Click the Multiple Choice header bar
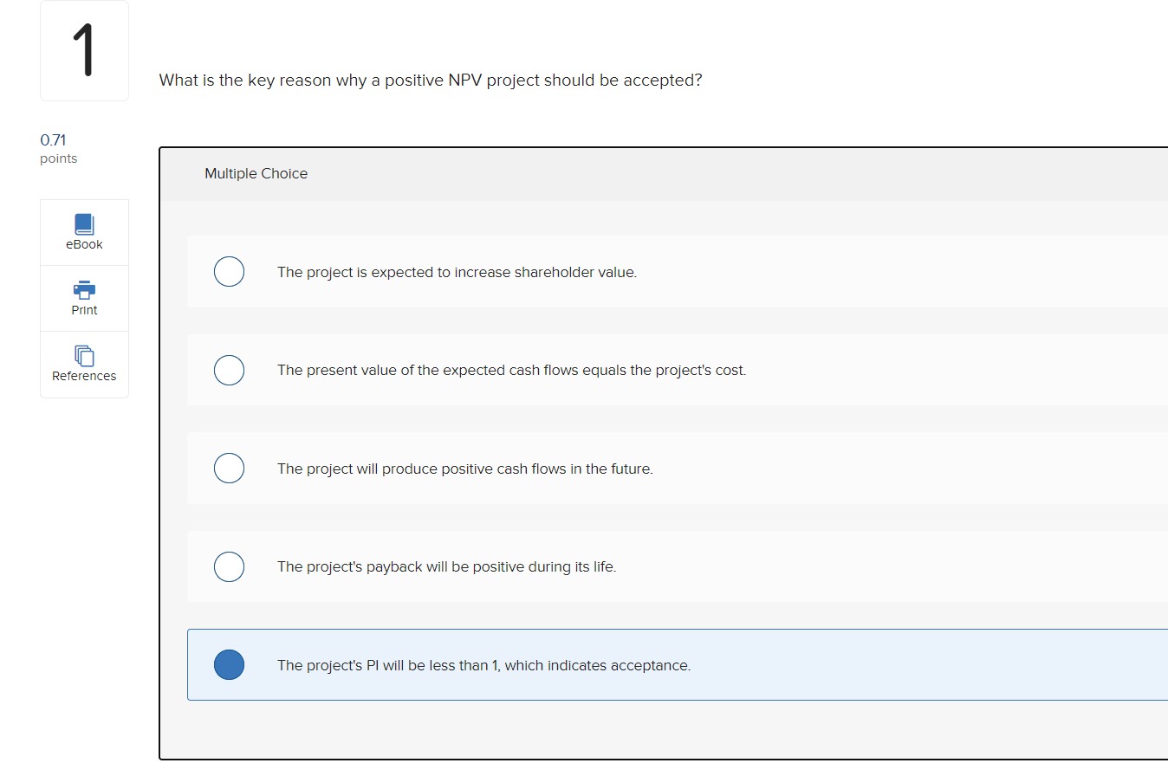 pyautogui.click(x=256, y=173)
